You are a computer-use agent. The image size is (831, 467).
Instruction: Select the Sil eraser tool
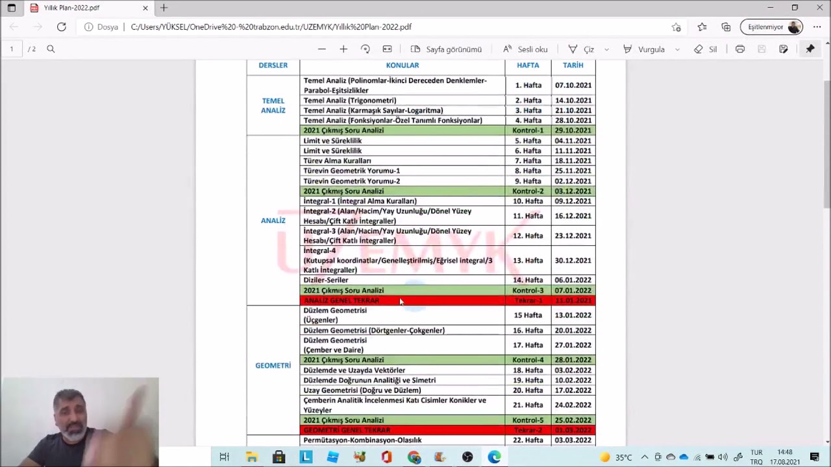click(x=705, y=49)
